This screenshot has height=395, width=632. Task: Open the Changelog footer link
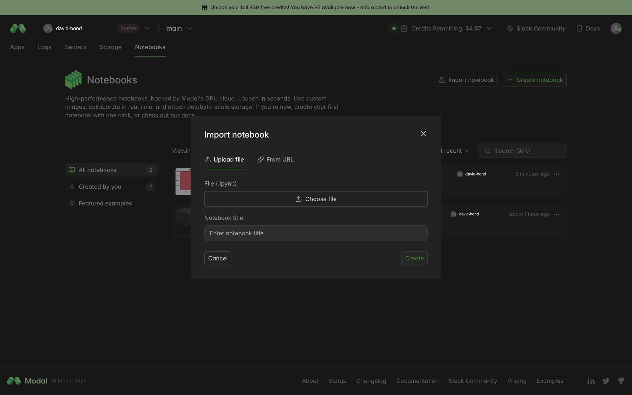pyautogui.click(x=371, y=381)
